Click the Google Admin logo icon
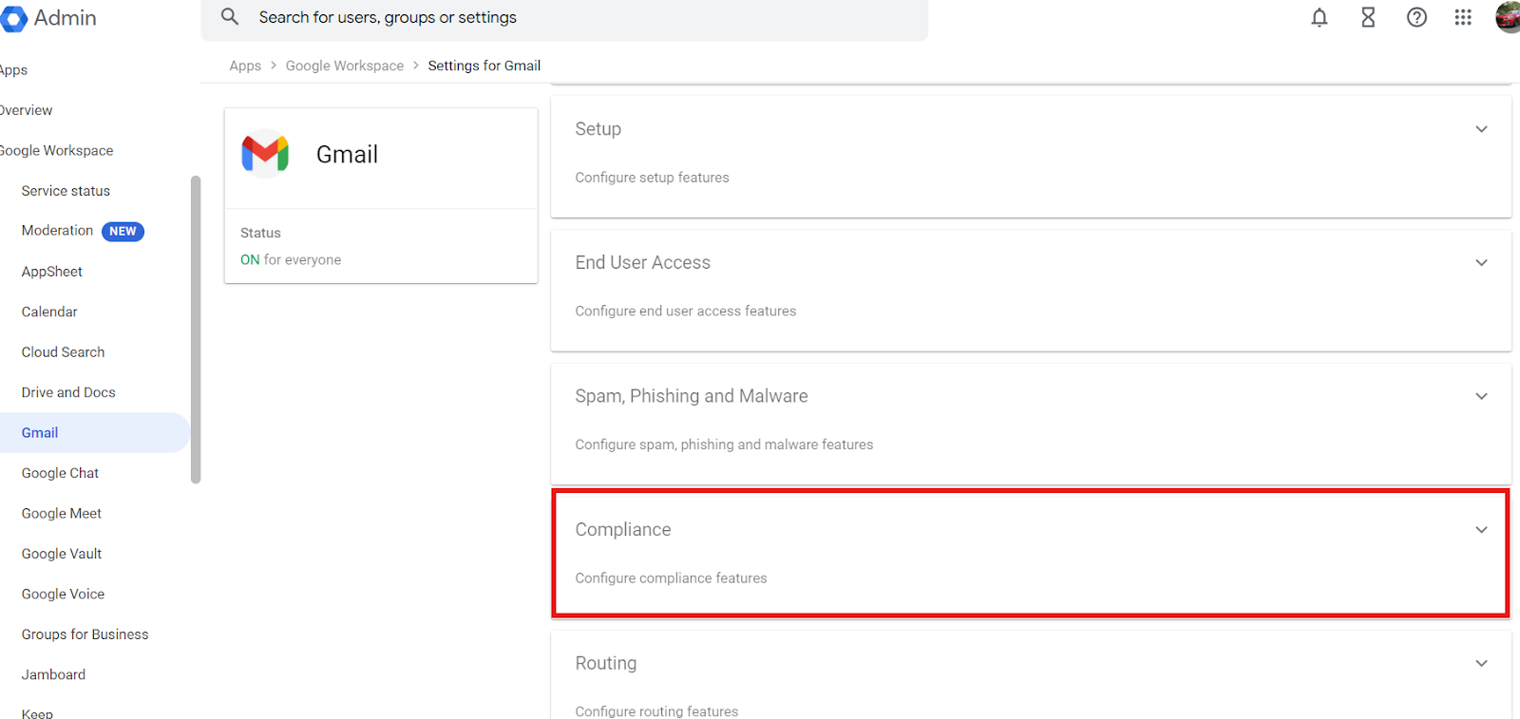Image resolution: width=1520 pixels, height=719 pixels. tap(13, 19)
